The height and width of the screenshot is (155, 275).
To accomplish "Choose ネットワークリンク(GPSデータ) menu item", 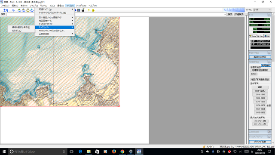I will pos(55,12).
